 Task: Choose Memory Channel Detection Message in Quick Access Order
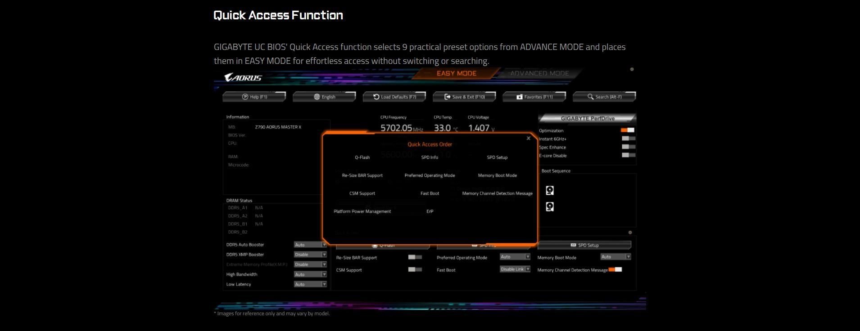coord(498,193)
